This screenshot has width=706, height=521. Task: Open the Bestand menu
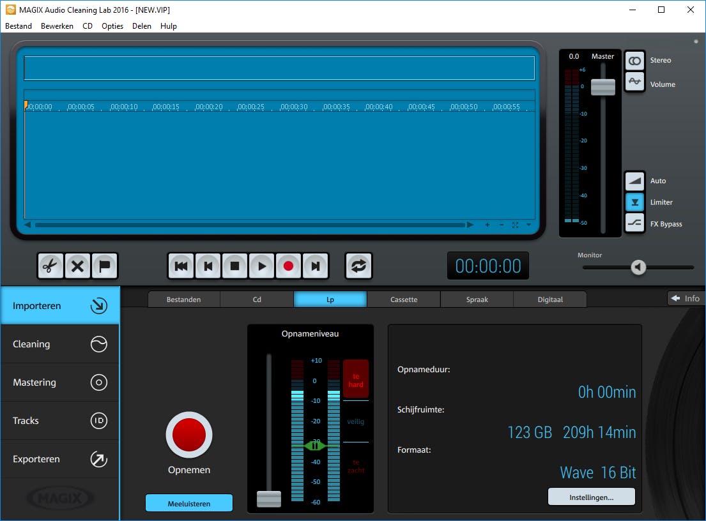pyautogui.click(x=19, y=26)
